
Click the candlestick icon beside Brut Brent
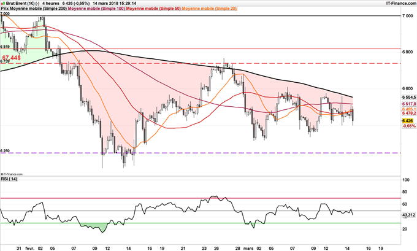click(2, 4)
